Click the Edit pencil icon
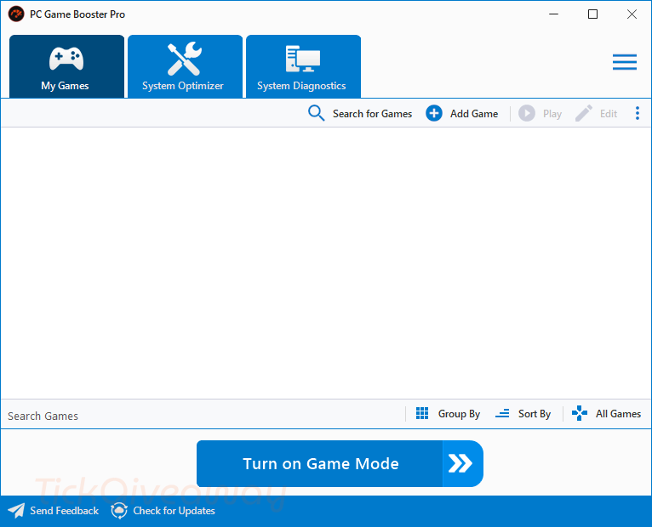Viewport: 652px width, 527px height. [x=584, y=113]
